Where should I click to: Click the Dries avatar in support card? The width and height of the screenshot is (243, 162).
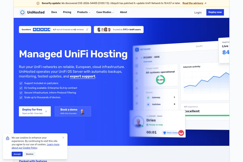[x=138, y=121]
